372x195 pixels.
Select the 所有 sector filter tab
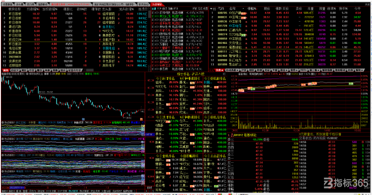(x=6, y=70)
